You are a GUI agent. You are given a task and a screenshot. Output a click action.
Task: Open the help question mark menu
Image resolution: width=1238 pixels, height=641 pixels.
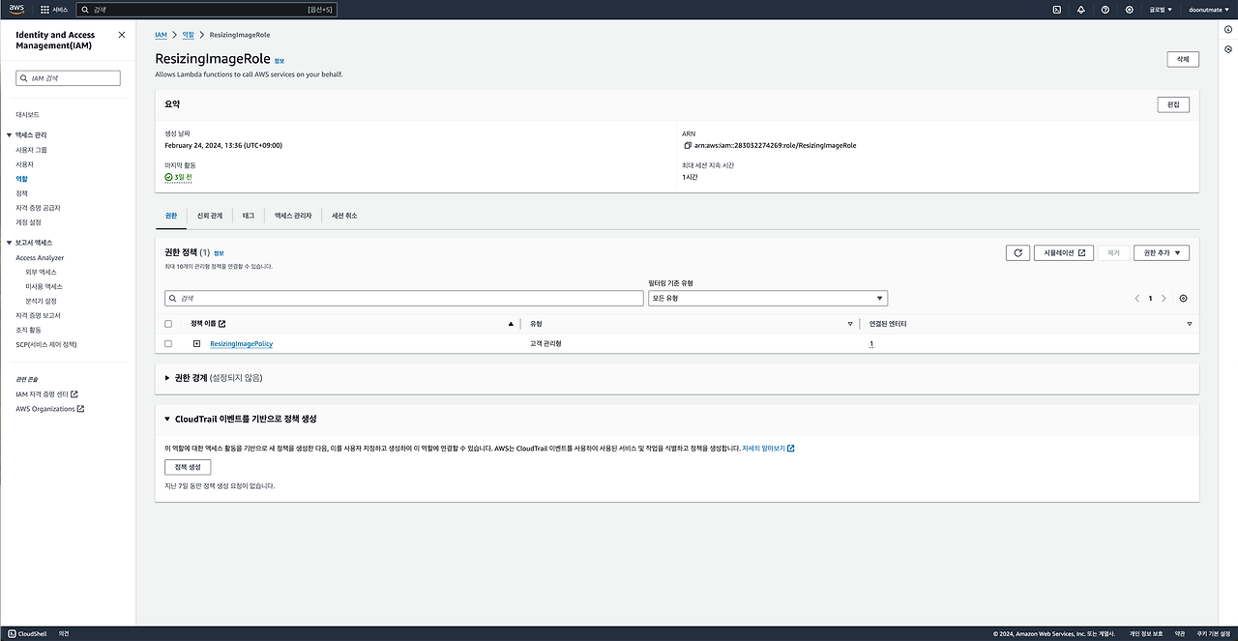pos(1105,9)
